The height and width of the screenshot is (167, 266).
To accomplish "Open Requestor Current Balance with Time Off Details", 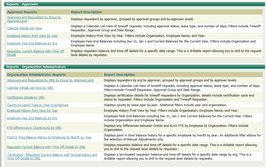I will [x=36, y=51].
